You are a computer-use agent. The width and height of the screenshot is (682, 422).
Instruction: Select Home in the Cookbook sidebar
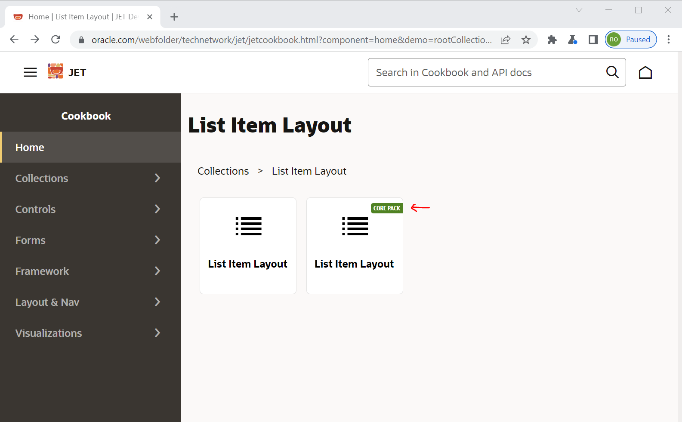click(x=30, y=147)
